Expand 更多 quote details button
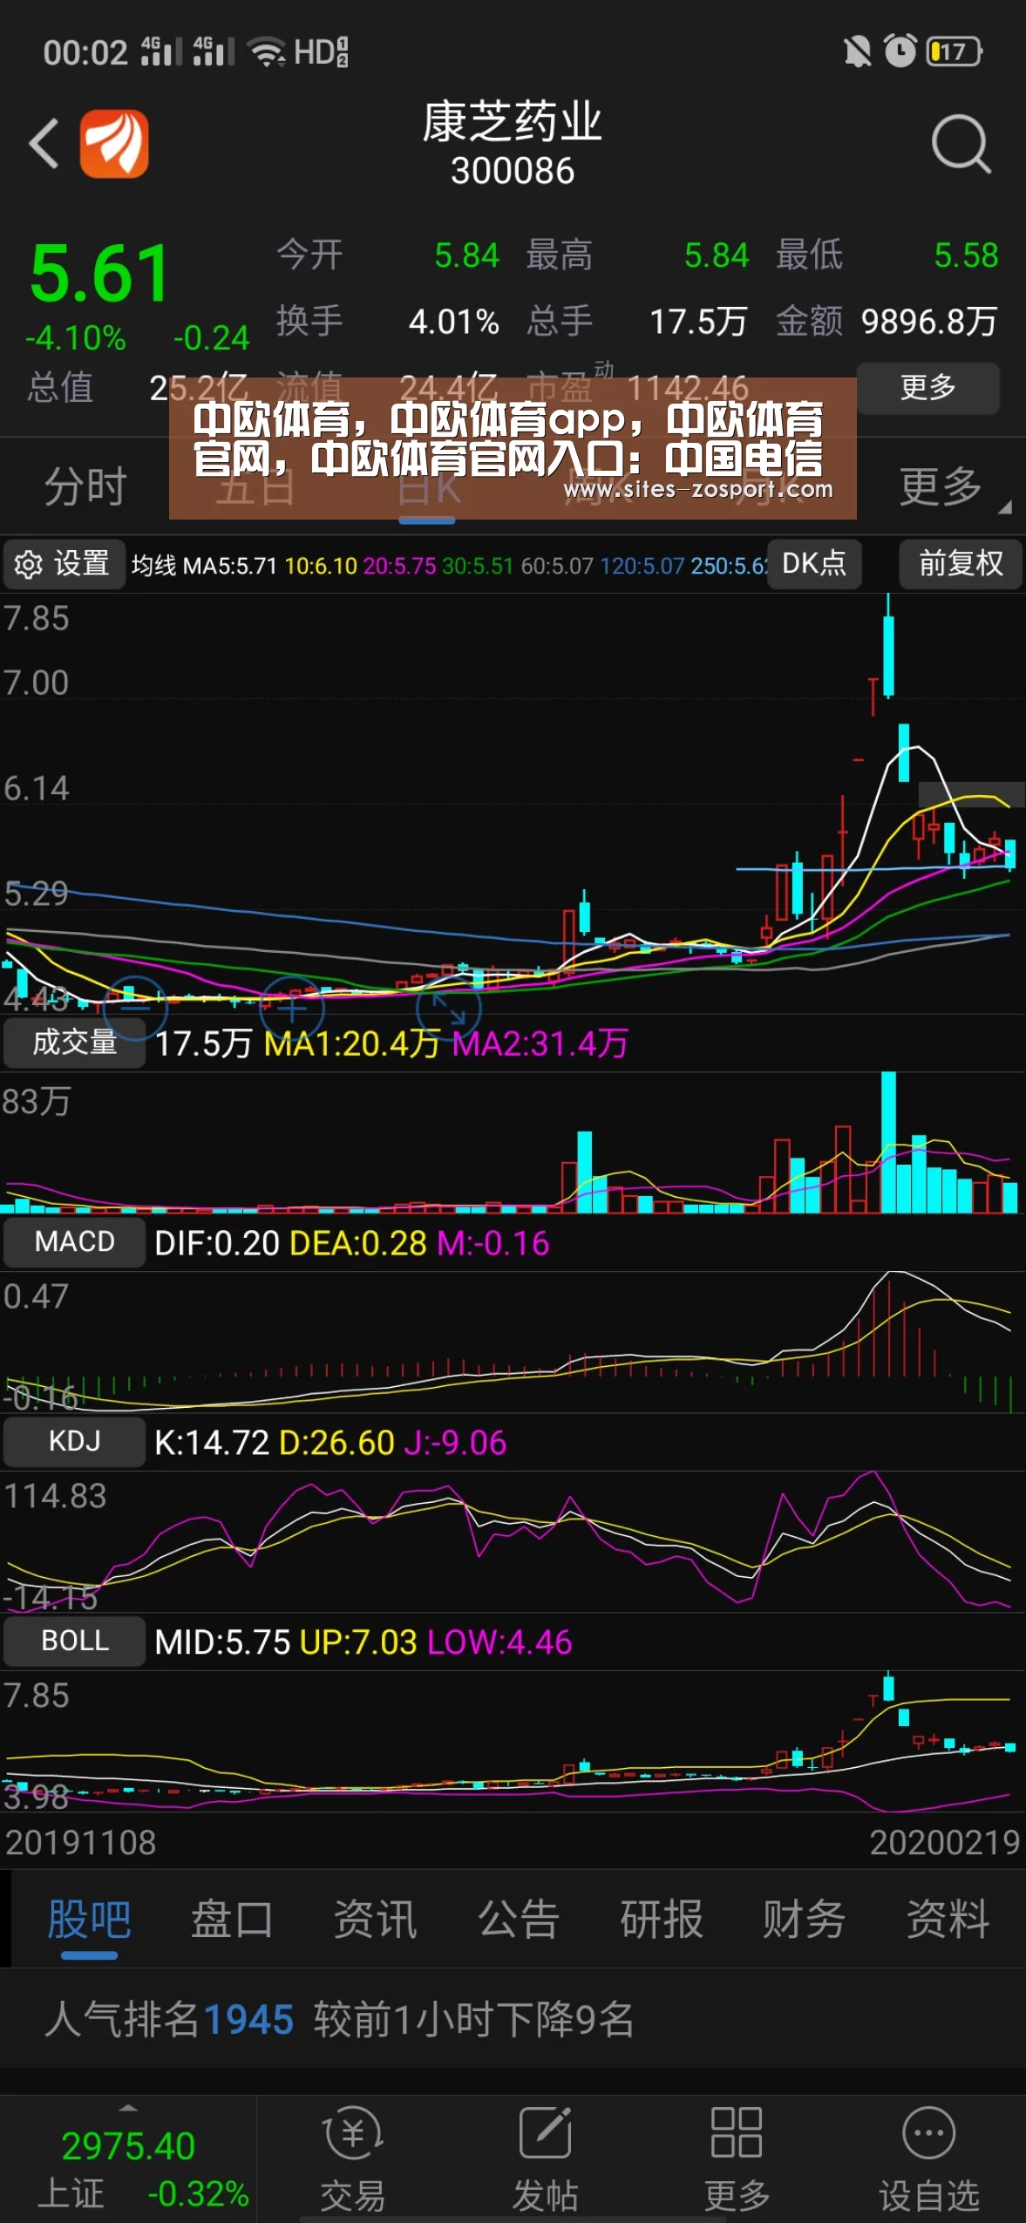 (928, 387)
